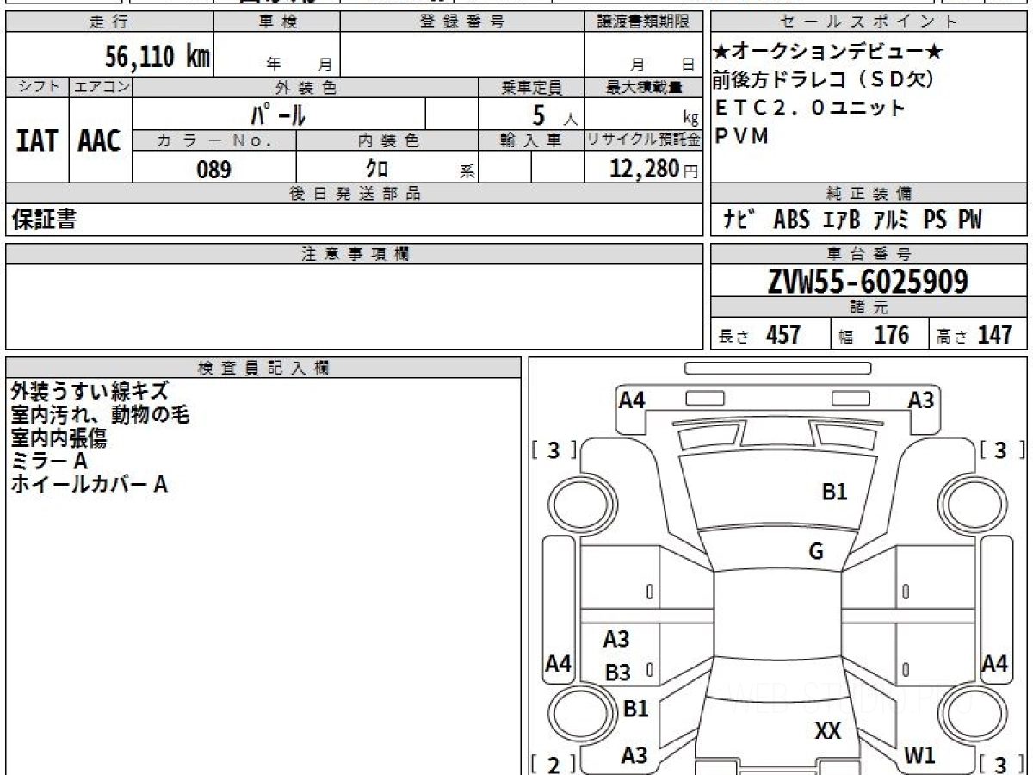
Task: Select the PVM sales point text
Action: pyautogui.click(x=741, y=135)
